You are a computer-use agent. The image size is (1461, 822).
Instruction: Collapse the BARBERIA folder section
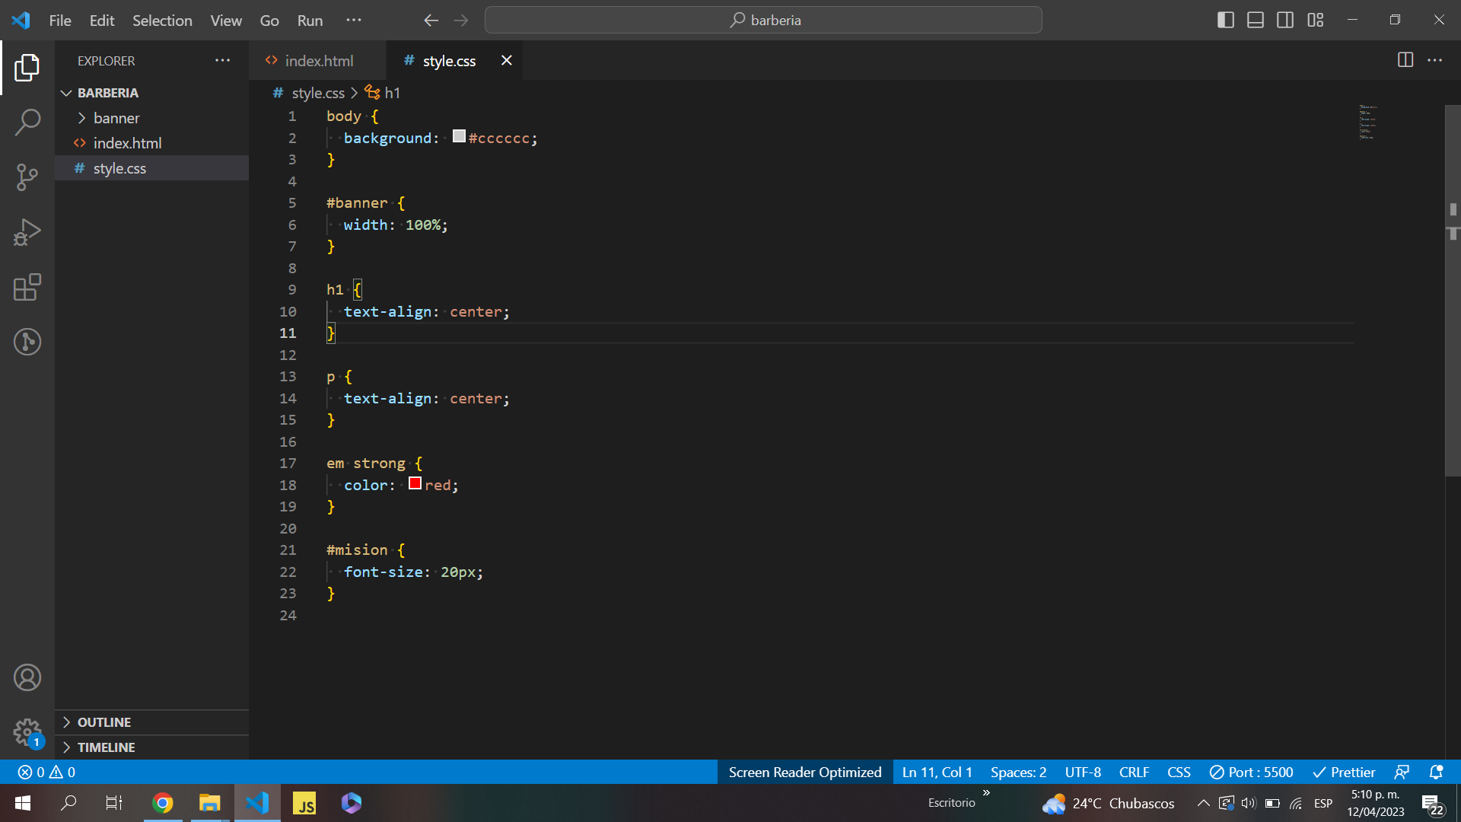coord(152,93)
